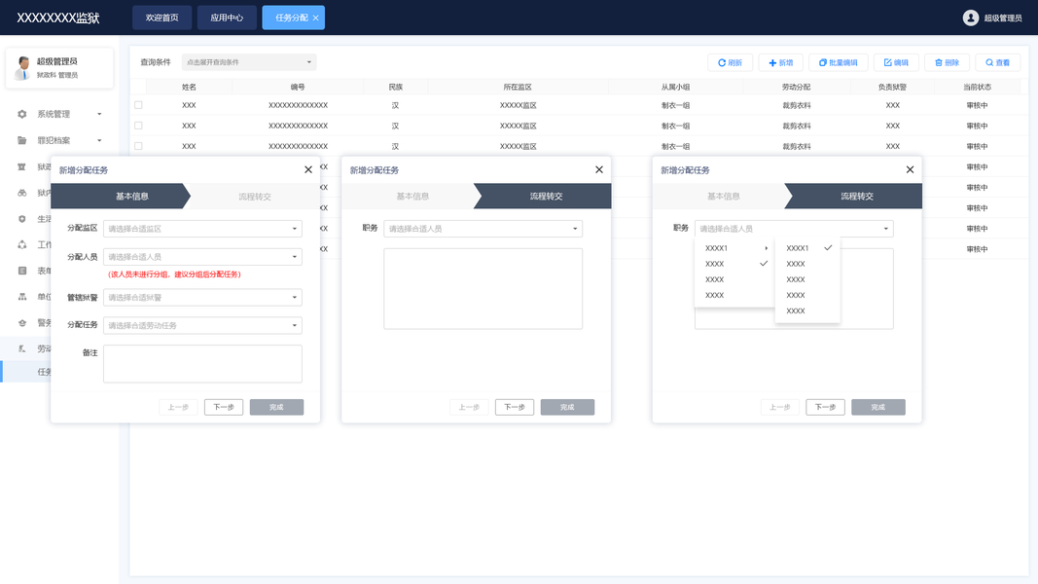Screen dimensions: 1038x584
Task: Click 下一步 in dialog with open 职务 menu
Action: coord(826,407)
